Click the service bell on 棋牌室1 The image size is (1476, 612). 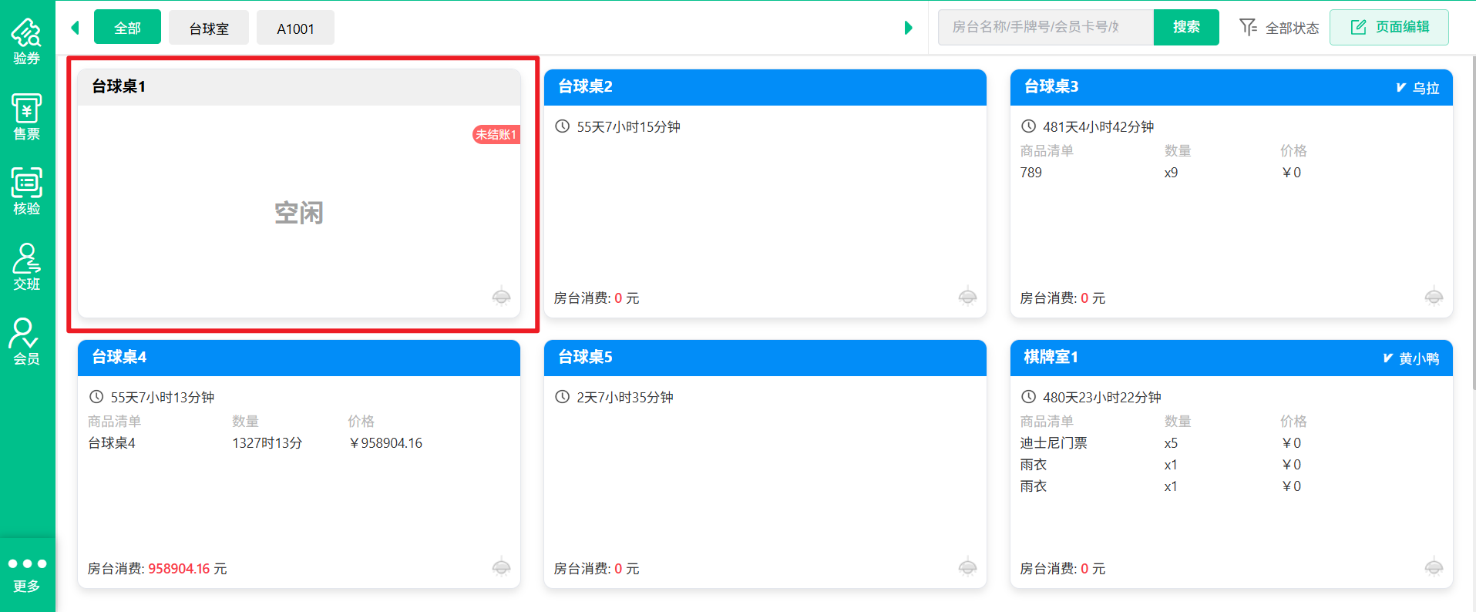click(x=1434, y=567)
